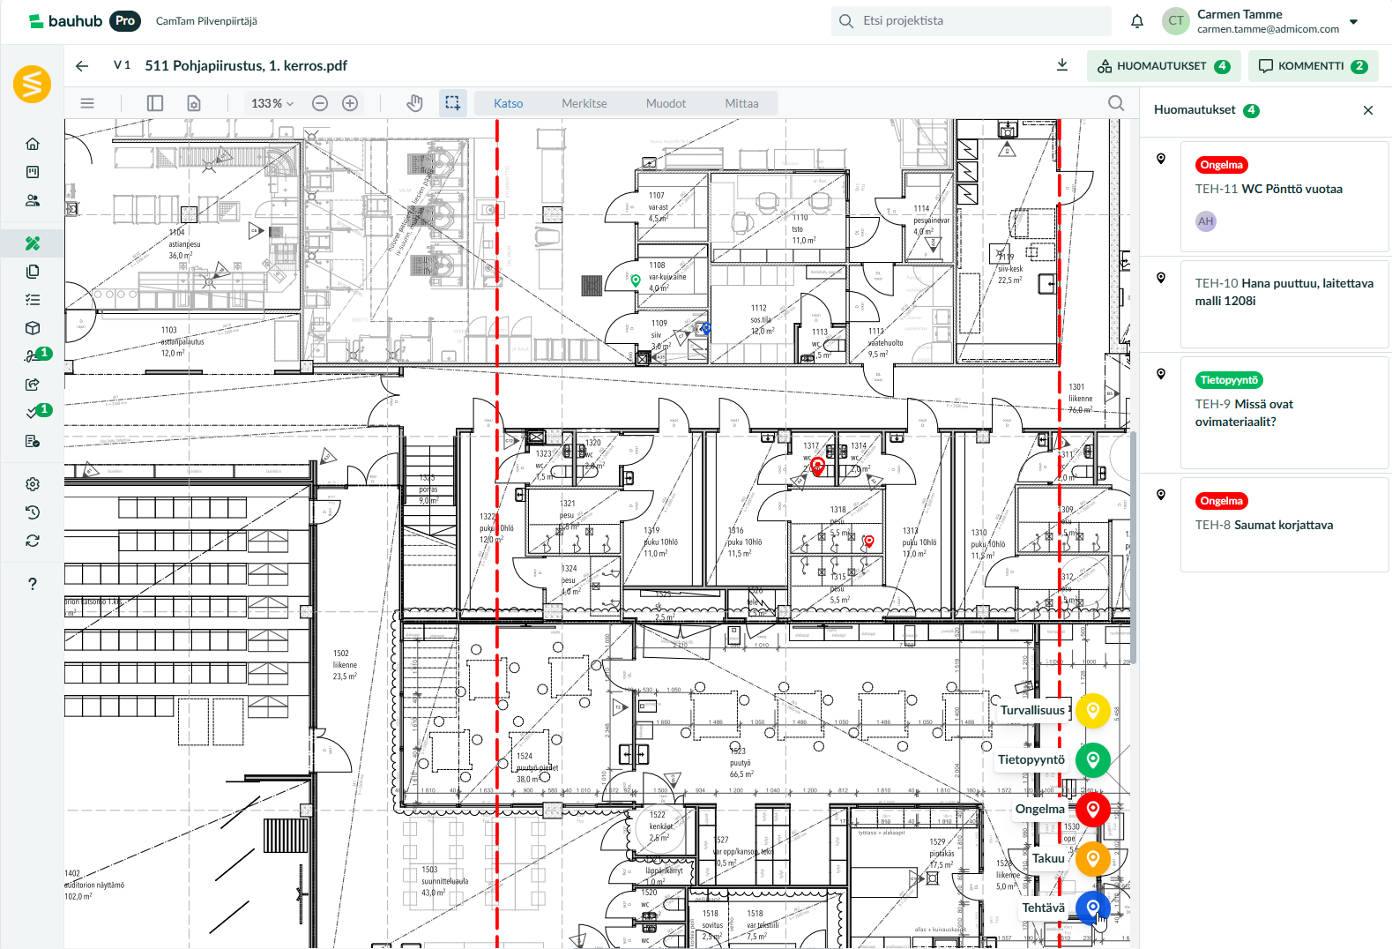
Task: Choose the green Tietopyyntö marker
Action: click(1092, 759)
